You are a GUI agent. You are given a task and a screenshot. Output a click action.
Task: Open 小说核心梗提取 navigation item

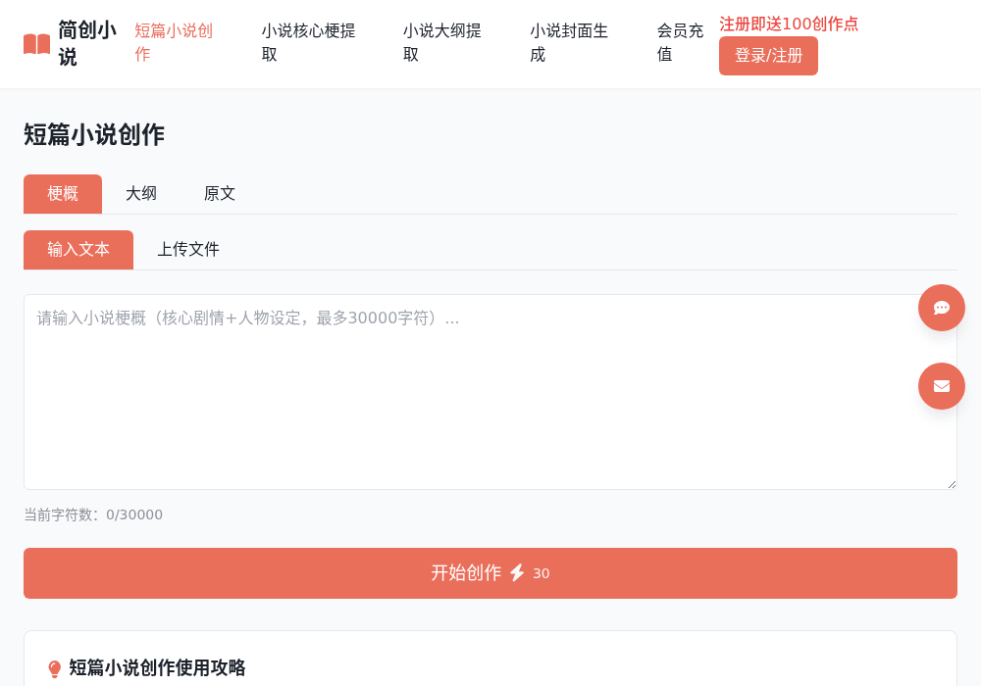(308, 42)
